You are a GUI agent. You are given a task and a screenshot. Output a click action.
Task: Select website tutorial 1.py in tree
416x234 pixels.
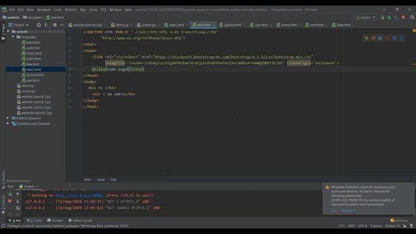(34, 97)
